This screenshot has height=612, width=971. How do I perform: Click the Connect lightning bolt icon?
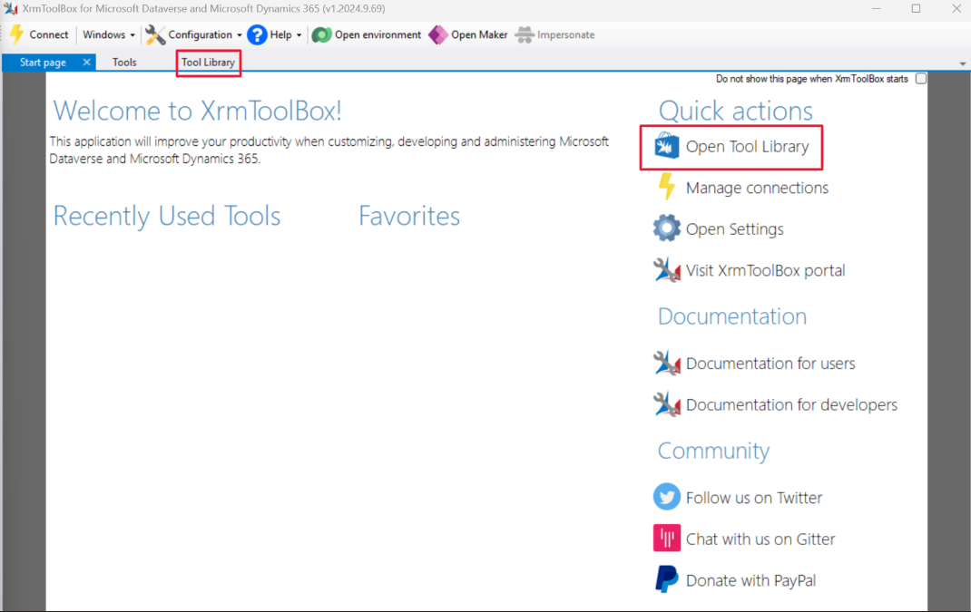[x=16, y=34]
